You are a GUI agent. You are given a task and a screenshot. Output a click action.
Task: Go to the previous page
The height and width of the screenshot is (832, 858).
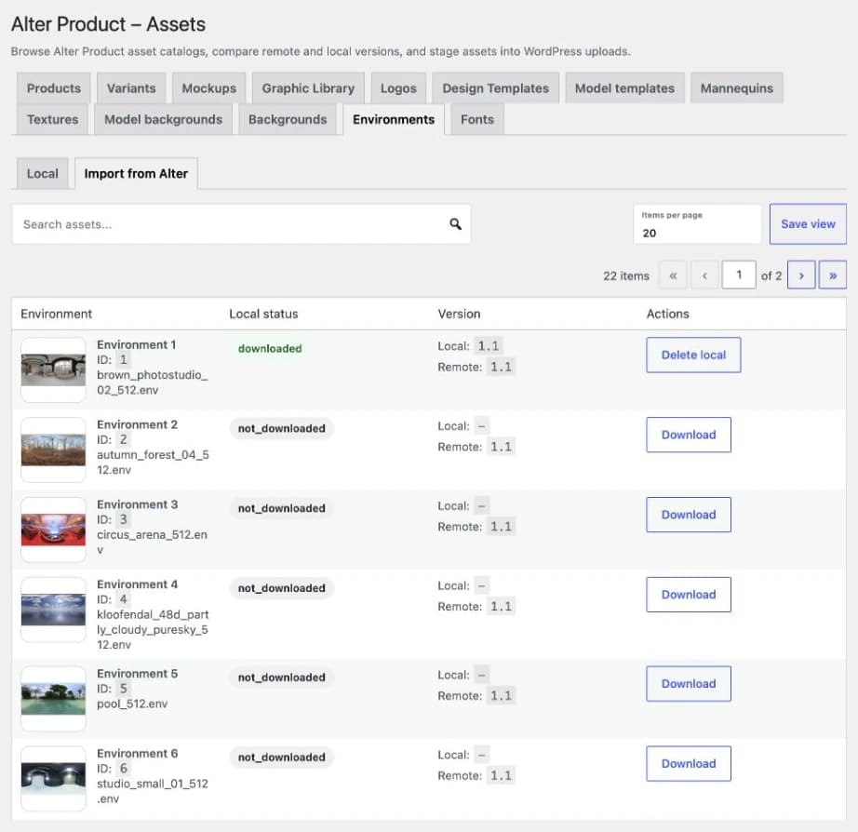[x=704, y=275]
